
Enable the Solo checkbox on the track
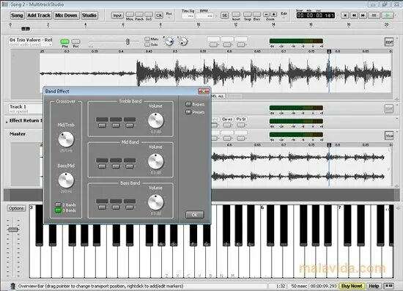click(147, 45)
